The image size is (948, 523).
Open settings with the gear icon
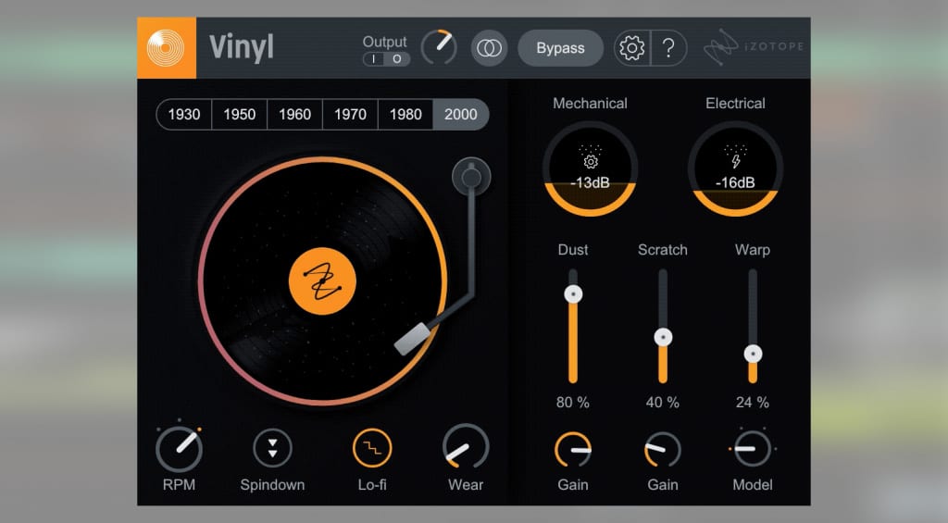point(631,48)
